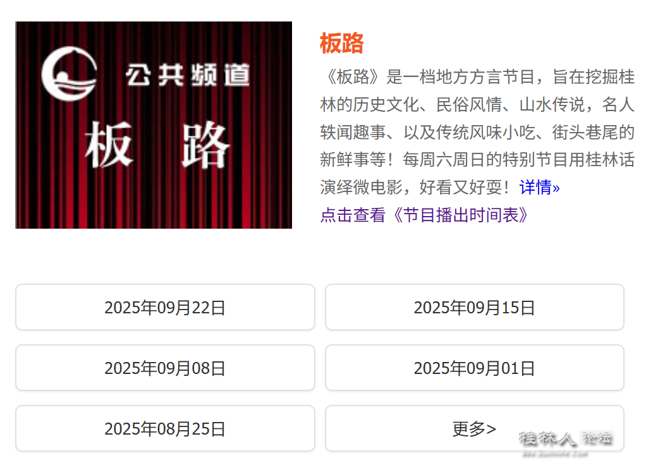Screen dimensions: 646x470
Task: Click the large white 路 character in banner
Action: click(x=205, y=144)
